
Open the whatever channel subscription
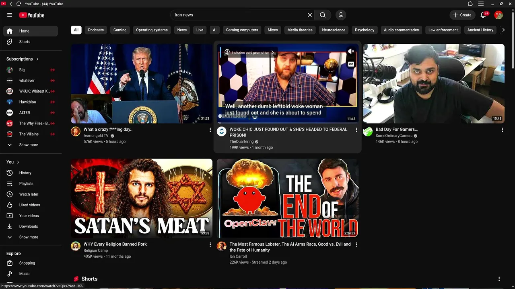coord(31,80)
